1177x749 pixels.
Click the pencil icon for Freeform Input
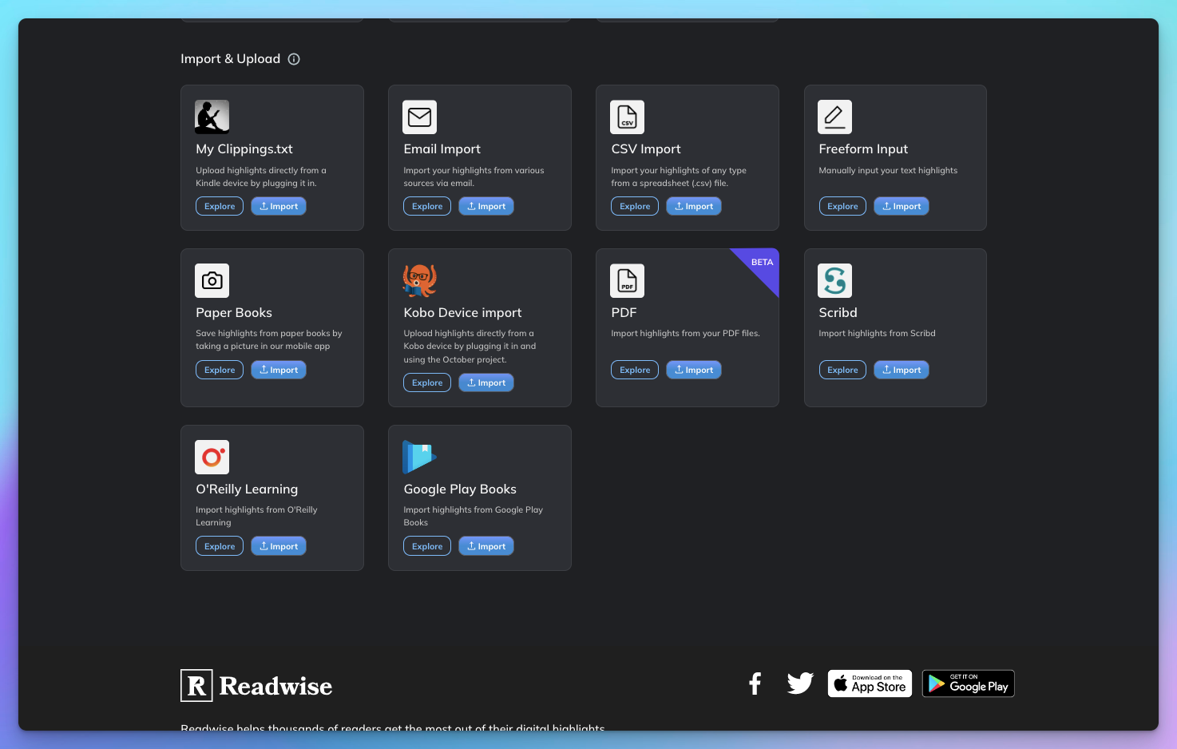[x=834, y=117]
